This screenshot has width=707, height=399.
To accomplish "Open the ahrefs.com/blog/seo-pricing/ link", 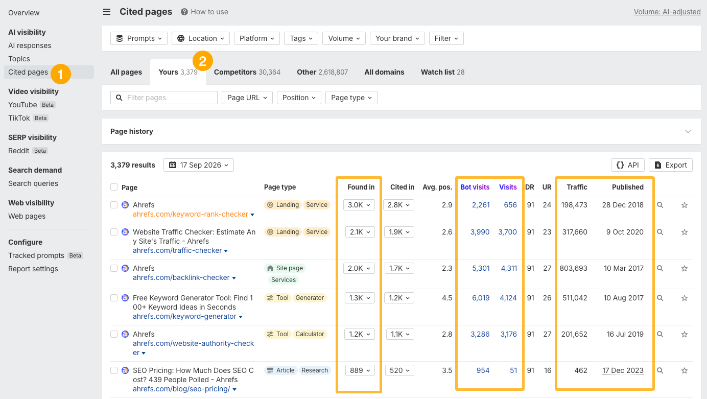I will tap(181, 389).
